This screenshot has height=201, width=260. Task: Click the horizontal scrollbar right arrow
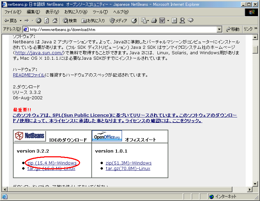pyautogui.click(x=249, y=189)
